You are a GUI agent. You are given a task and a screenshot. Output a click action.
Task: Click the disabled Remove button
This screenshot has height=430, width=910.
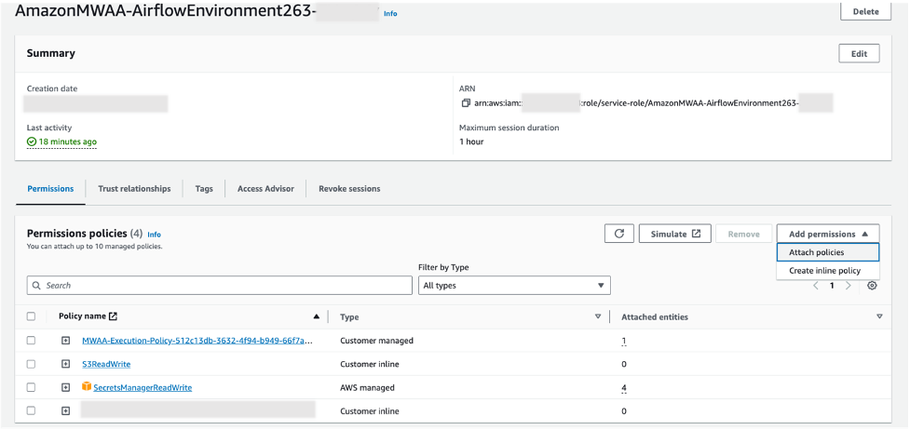tap(743, 234)
